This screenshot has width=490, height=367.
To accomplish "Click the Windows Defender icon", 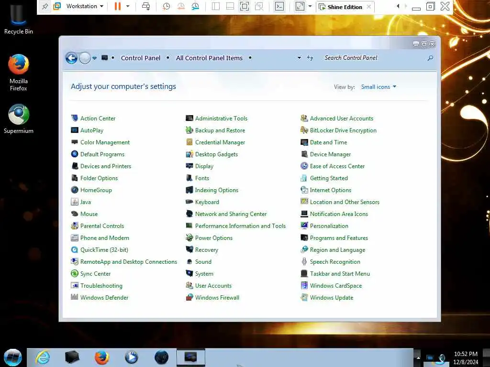I will 74,297.
